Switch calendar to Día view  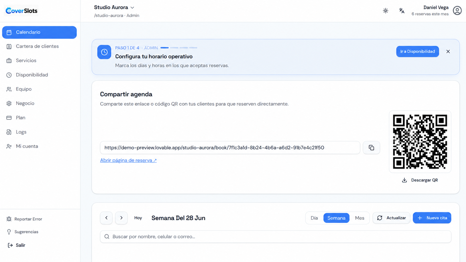(x=314, y=218)
